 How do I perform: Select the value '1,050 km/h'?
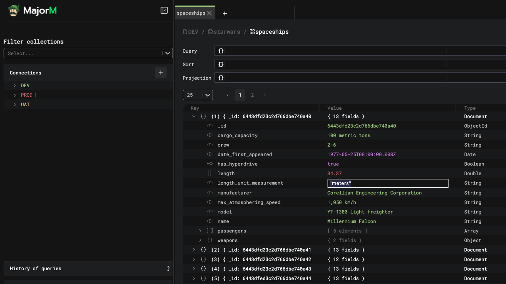[342, 202]
